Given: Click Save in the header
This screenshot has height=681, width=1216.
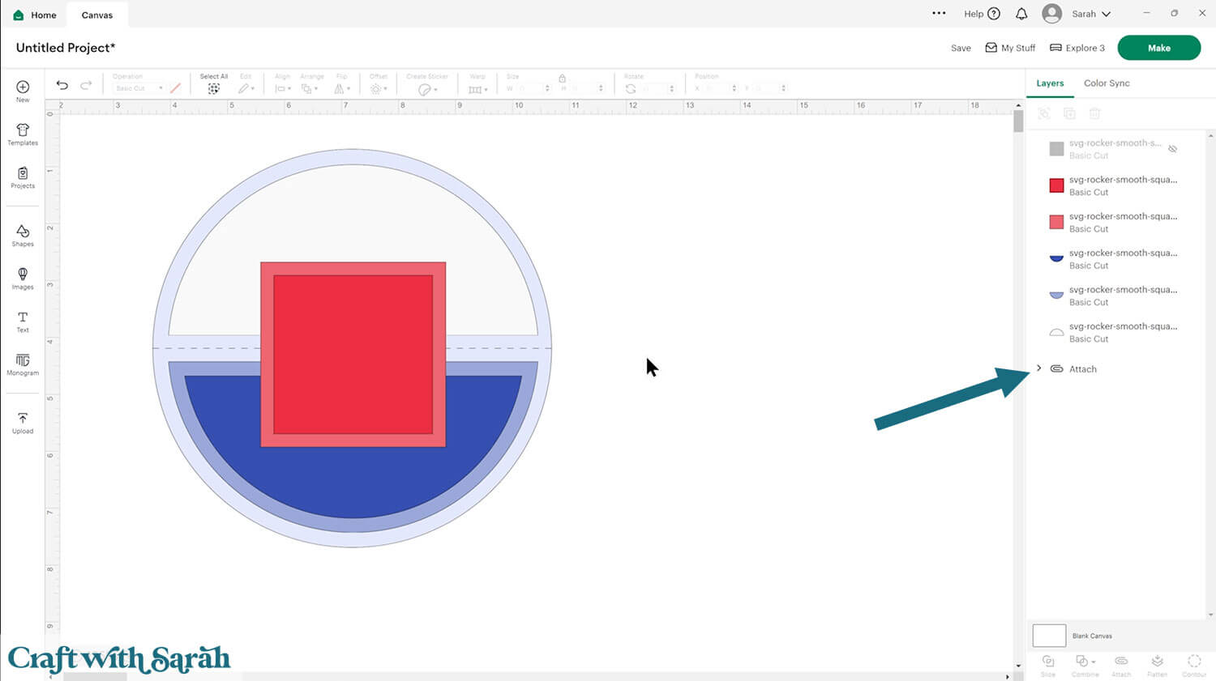Looking at the screenshot, I should click(x=961, y=48).
